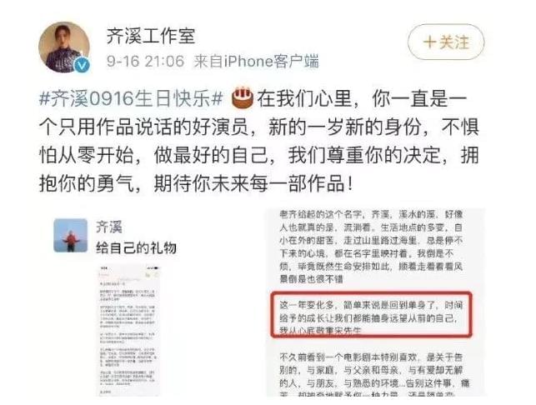Click the red highlighted paragraph box
Viewport: 536px width, 405px height.
tap(371, 315)
